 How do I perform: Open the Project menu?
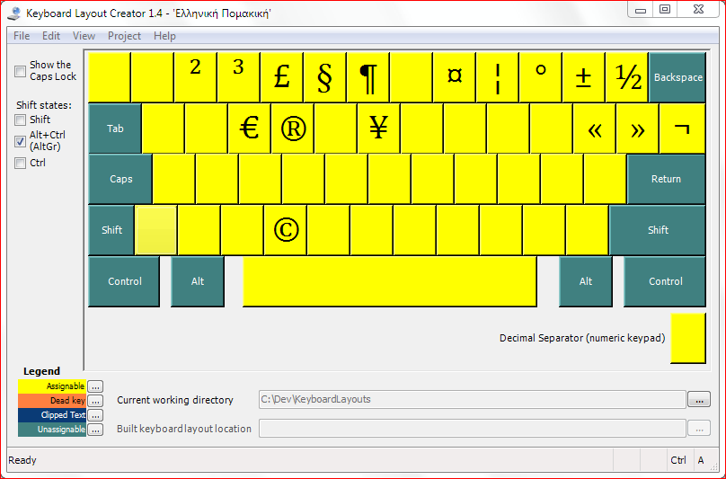click(x=124, y=36)
